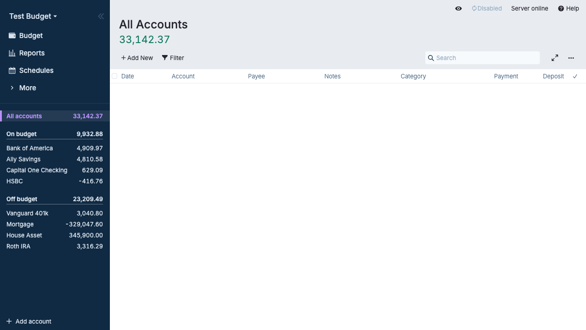Select All accounts in sidebar

point(55,116)
